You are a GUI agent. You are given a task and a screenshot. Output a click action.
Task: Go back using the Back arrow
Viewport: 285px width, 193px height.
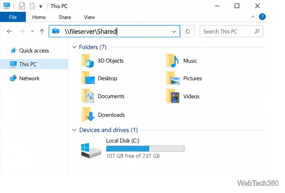tap(10, 32)
